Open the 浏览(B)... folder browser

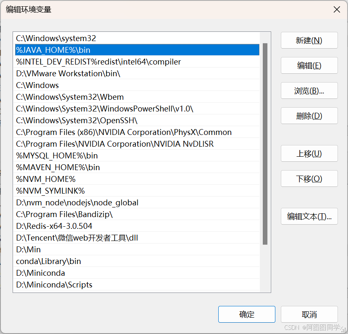point(309,91)
